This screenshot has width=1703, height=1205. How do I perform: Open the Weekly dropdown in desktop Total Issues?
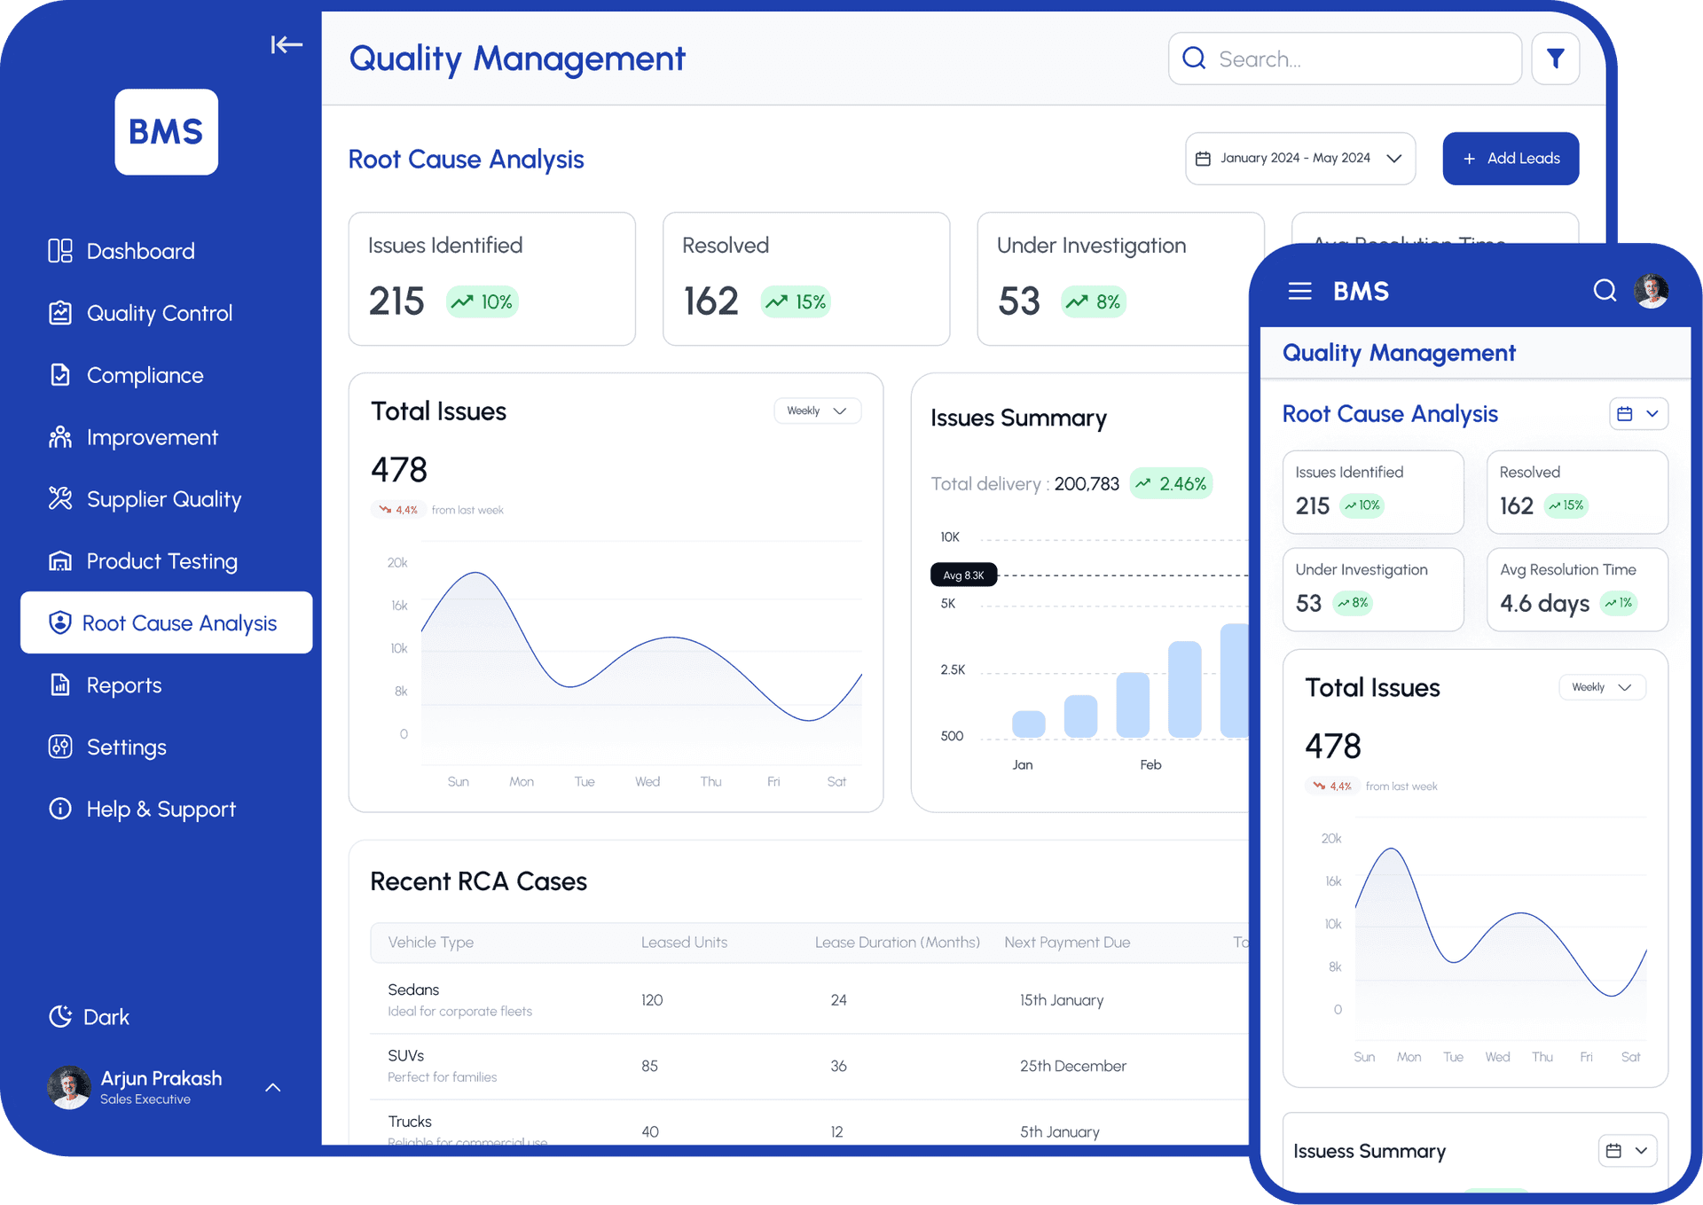(817, 411)
